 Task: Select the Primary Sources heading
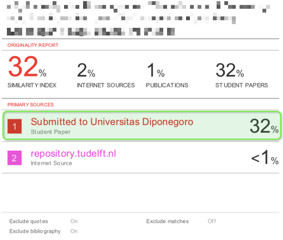[x=31, y=105]
